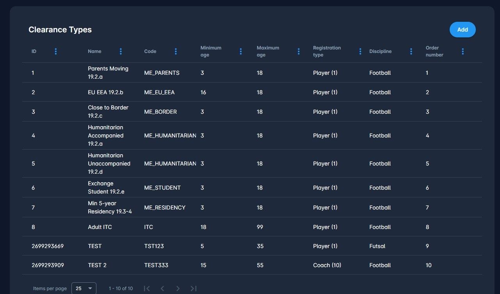Open the Name column three-dot menu
This screenshot has height=294, width=500.
(121, 51)
